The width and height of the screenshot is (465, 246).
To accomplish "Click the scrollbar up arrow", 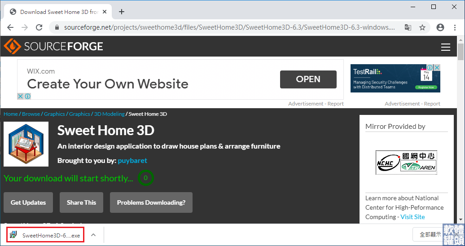I will (x=461, y=40).
